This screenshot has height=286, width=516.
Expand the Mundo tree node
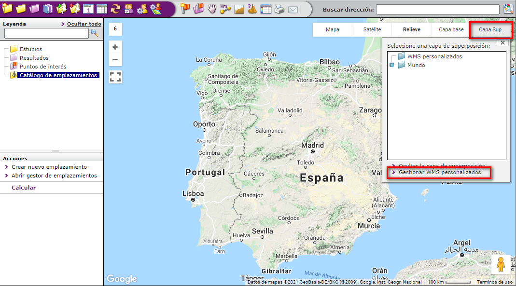click(x=391, y=65)
